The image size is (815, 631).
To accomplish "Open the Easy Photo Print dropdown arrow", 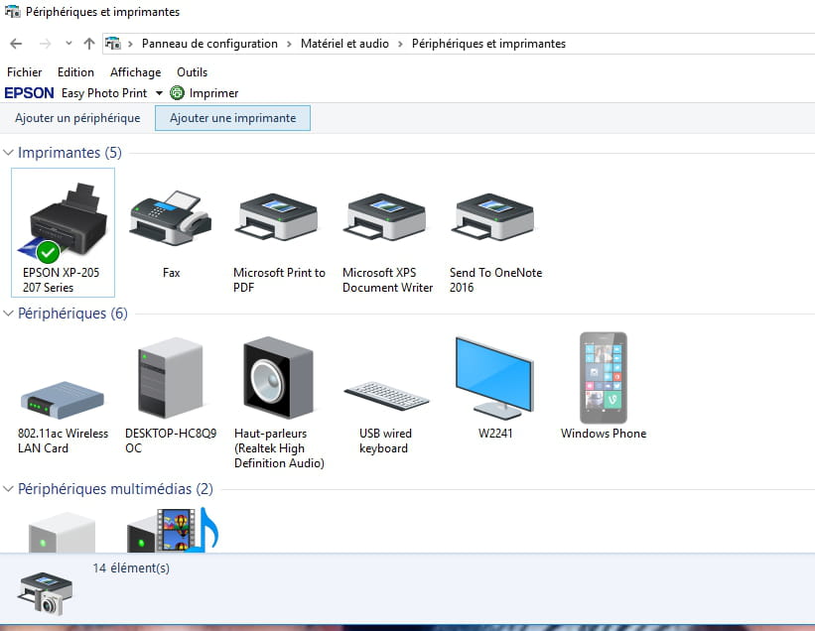I will coord(159,93).
